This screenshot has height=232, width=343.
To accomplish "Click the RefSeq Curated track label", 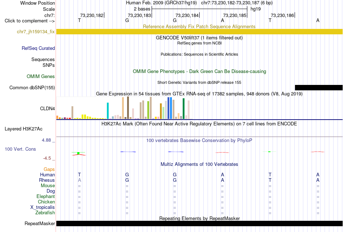I will [x=38, y=48].
